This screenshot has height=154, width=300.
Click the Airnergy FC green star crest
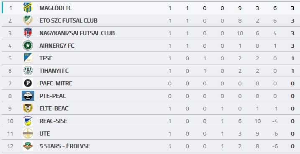[x=28, y=46]
